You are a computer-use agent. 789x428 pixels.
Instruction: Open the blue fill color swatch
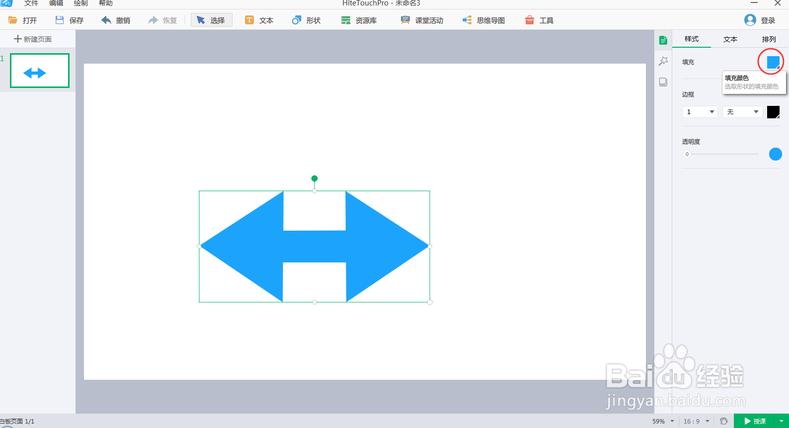tap(773, 62)
